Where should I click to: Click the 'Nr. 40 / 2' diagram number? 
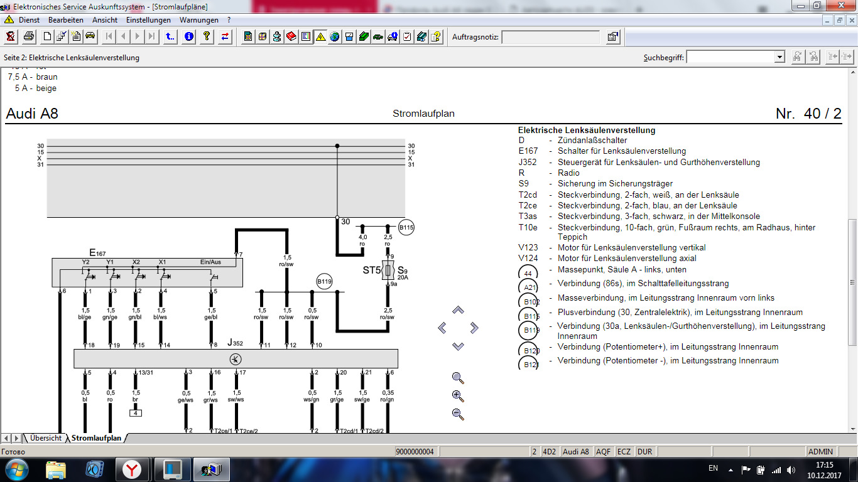click(x=808, y=114)
